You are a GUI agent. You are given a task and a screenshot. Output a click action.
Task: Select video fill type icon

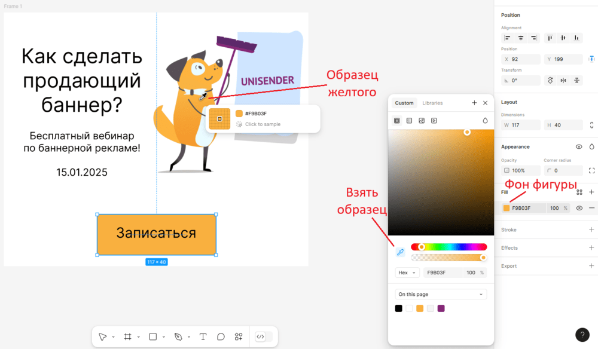pyautogui.click(x=434, y=120)
